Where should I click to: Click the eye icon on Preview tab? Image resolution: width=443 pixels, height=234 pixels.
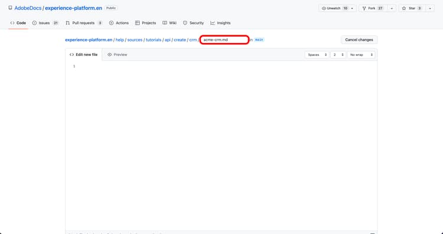tap(110, 55)
